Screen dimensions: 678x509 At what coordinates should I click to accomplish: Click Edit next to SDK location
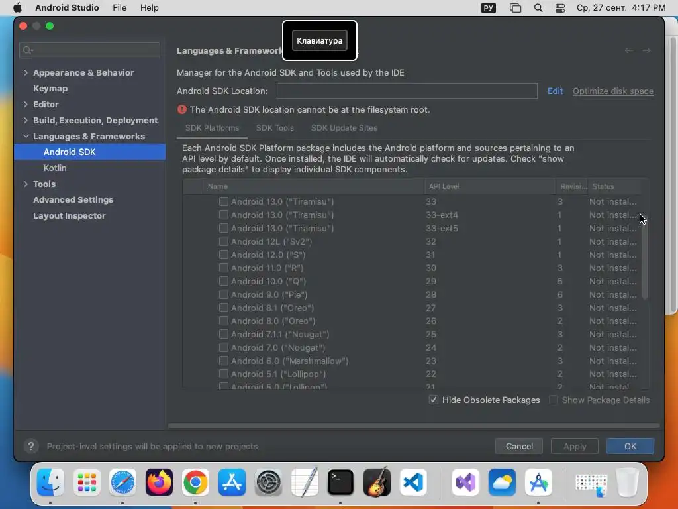[555, 91]
